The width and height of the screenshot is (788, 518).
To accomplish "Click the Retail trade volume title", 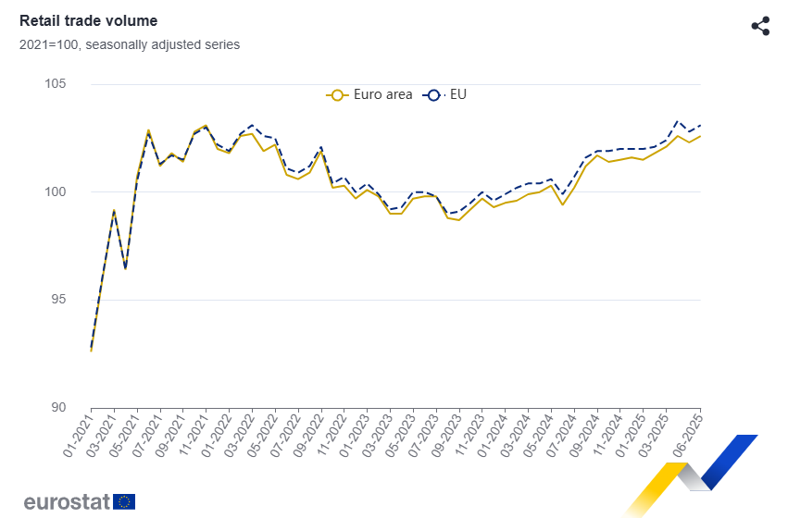I will click(89, 20).
